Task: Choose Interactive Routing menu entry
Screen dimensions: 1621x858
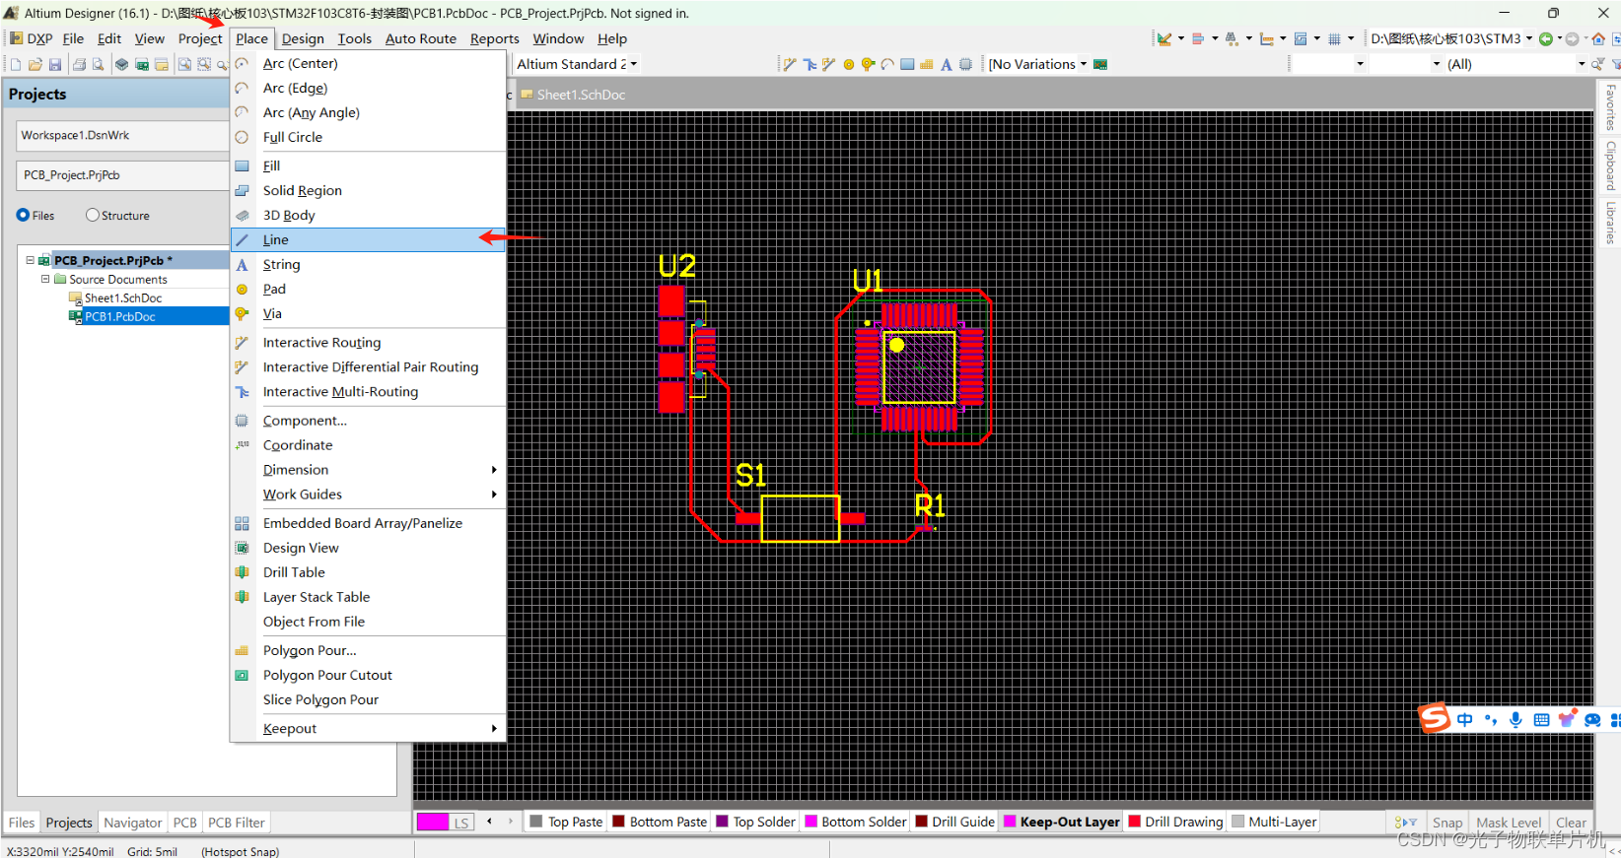Action: pyautogui.click(x=368, y=343)
